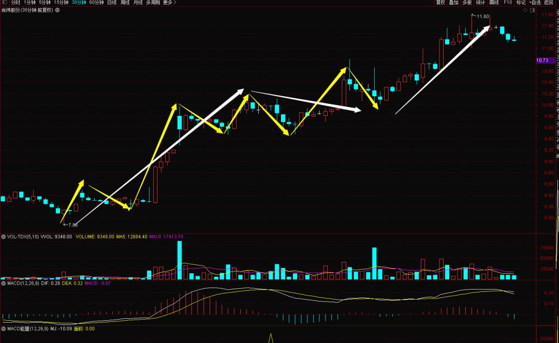
Task: Click the MACD: -0.07 value
Action: coord(98,284)
